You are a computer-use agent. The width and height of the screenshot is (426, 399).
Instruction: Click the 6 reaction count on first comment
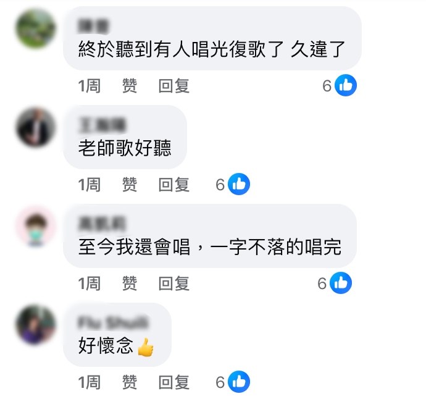pyautogui.click(x=327, y=86)
